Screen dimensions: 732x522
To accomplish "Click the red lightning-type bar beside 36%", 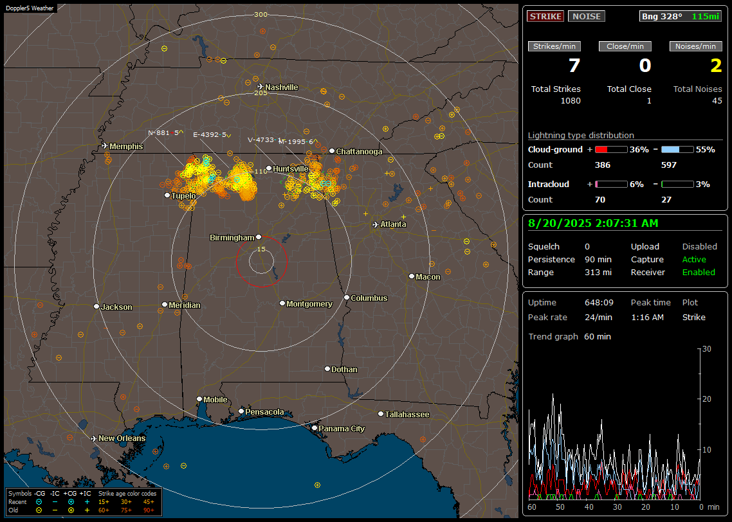I will (x=611, y=150).
